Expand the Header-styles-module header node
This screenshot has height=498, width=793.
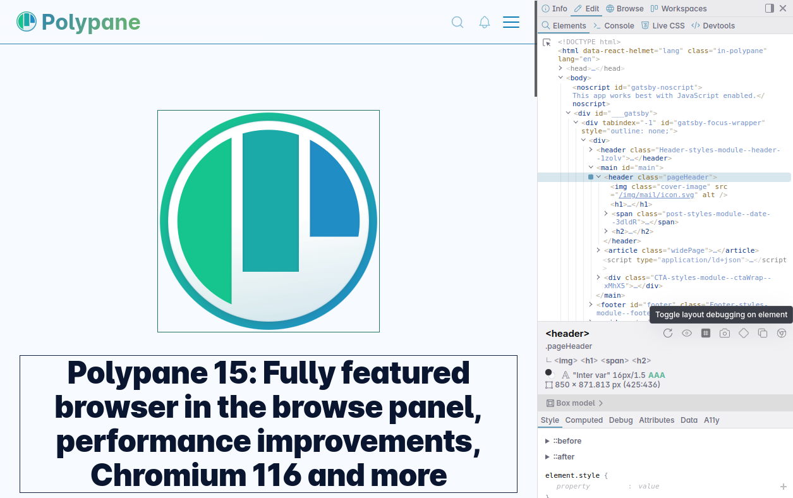pos(591,150)
